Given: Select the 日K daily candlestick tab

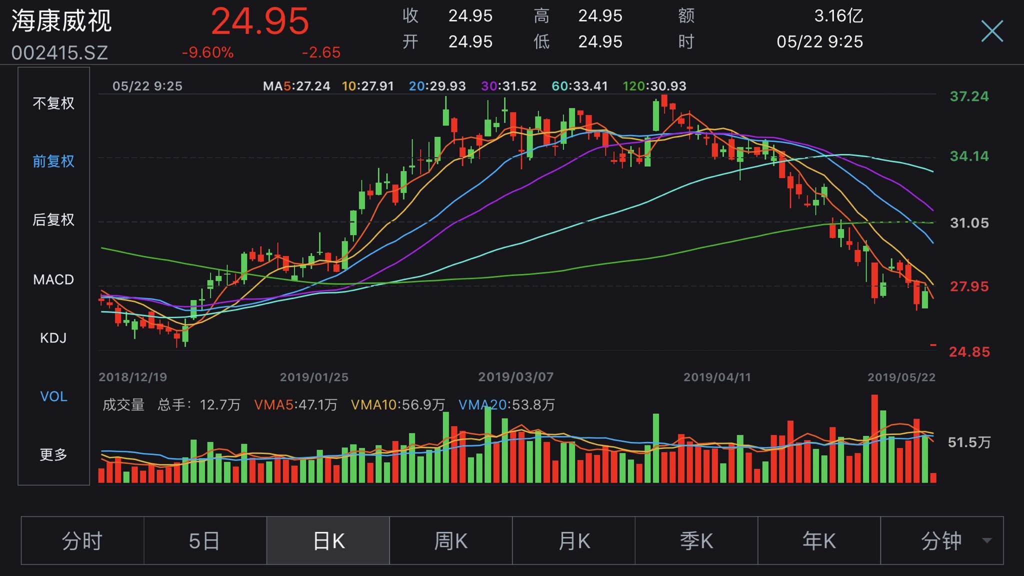Looking at the screenshot, I should (x=328, y=540).
